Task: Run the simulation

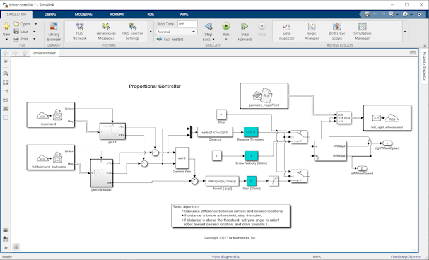Action: point(226,27)
